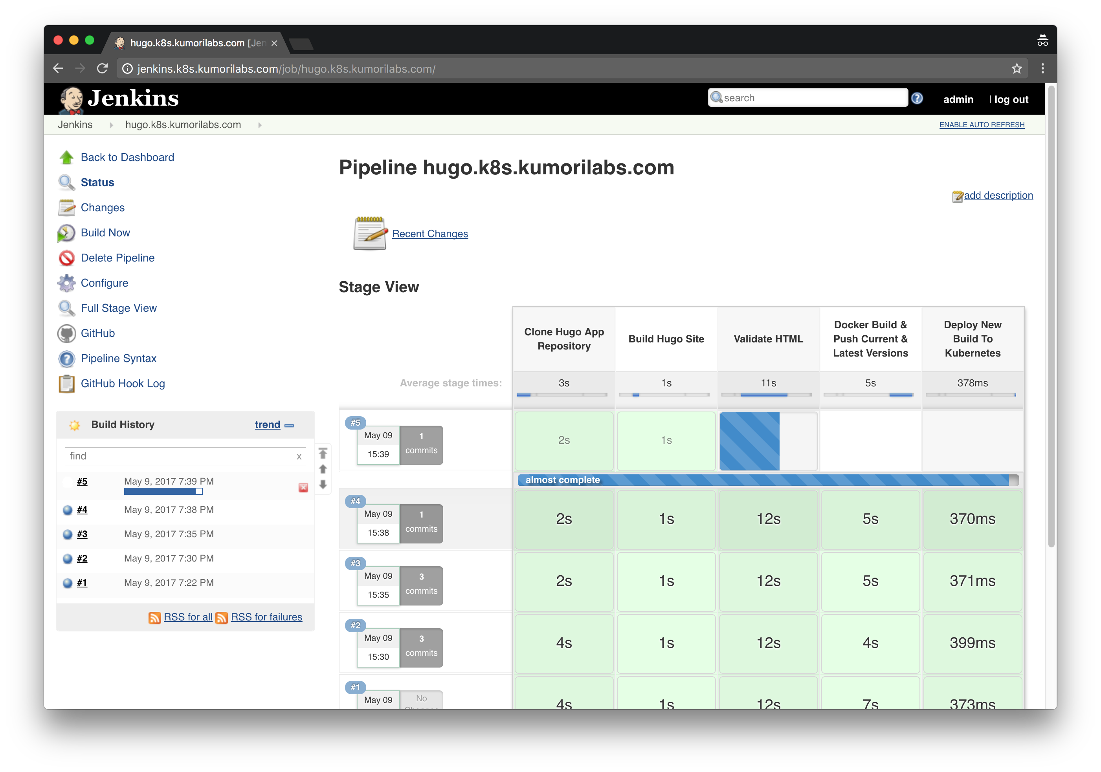Click the Jenkins butler logo

coord(72,100)
